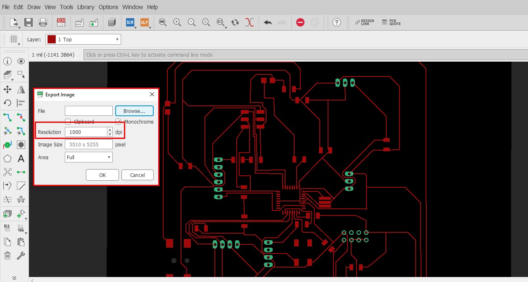Screen dimensions: 528x282
Task: Open the CAM processor factory icon
Action: [79, 22]
